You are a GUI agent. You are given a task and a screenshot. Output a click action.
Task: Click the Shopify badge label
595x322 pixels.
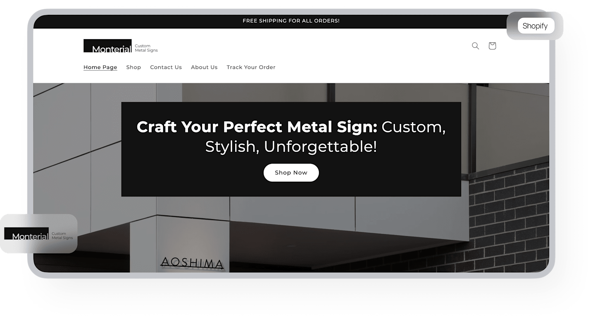[535, 26]
